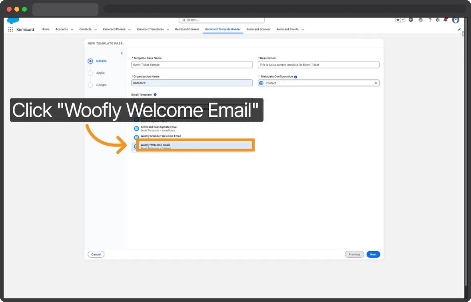Select the Google step radio
Viewport: 471px width, 302px height.
point(90,85)
